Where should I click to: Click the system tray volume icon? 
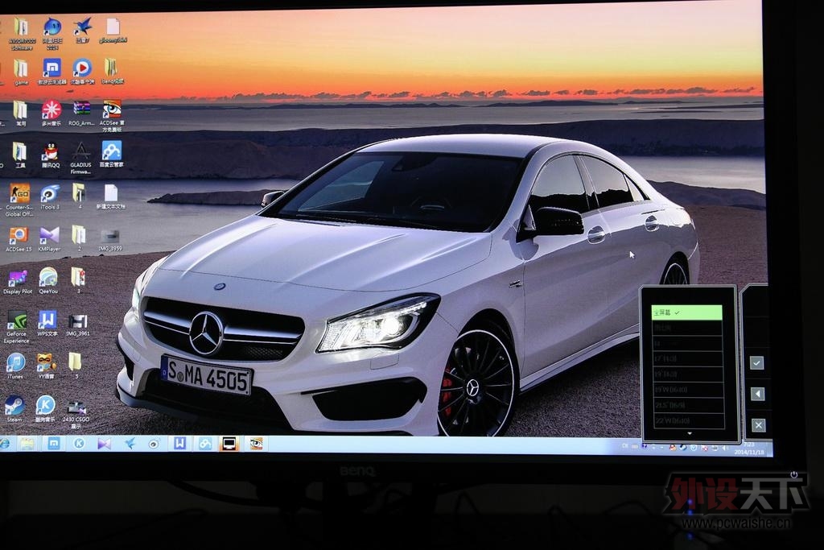725,449
